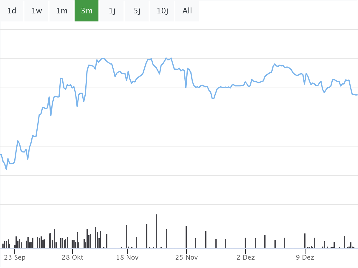Screen dimensions: 358x268
Task: Click the volume bar above 9 Dez tick
Action: pyautogui.click(x=305, y=241)
